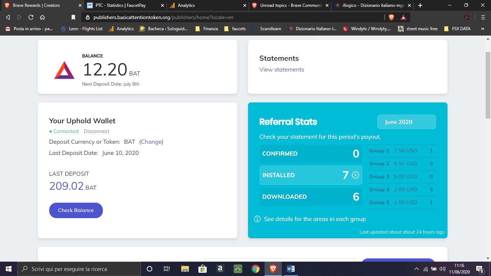
Task: Open the faucets bookmark folder
Action: point(235,29)
